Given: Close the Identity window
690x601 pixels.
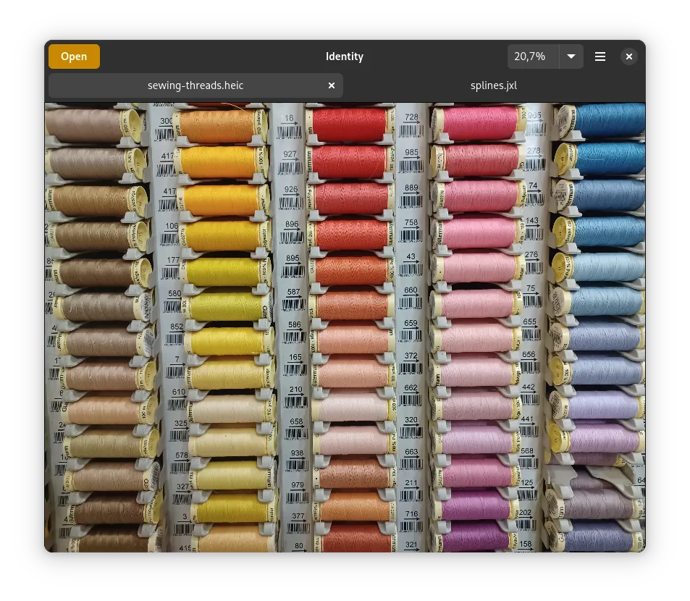Looking at the screenshot, I should (x=629, y=56).
